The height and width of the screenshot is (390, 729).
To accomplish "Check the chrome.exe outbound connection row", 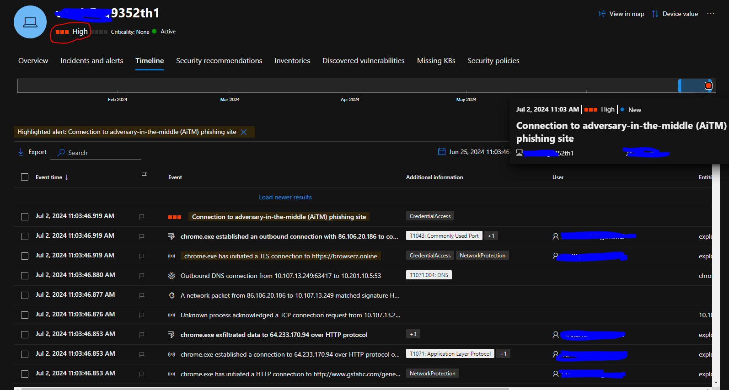I will [25, 236].
